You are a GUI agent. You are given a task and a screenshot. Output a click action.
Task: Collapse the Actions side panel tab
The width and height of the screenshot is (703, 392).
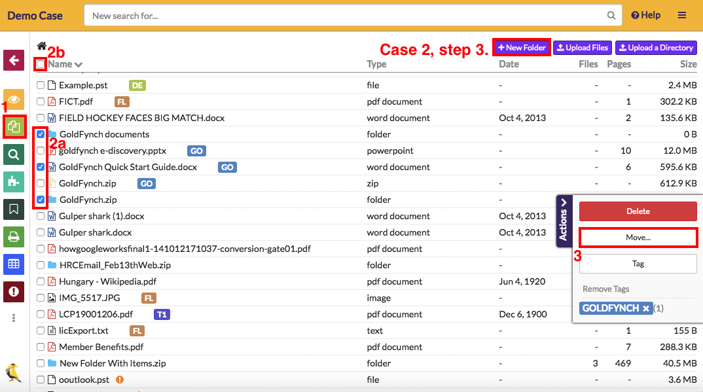[564, 221]
